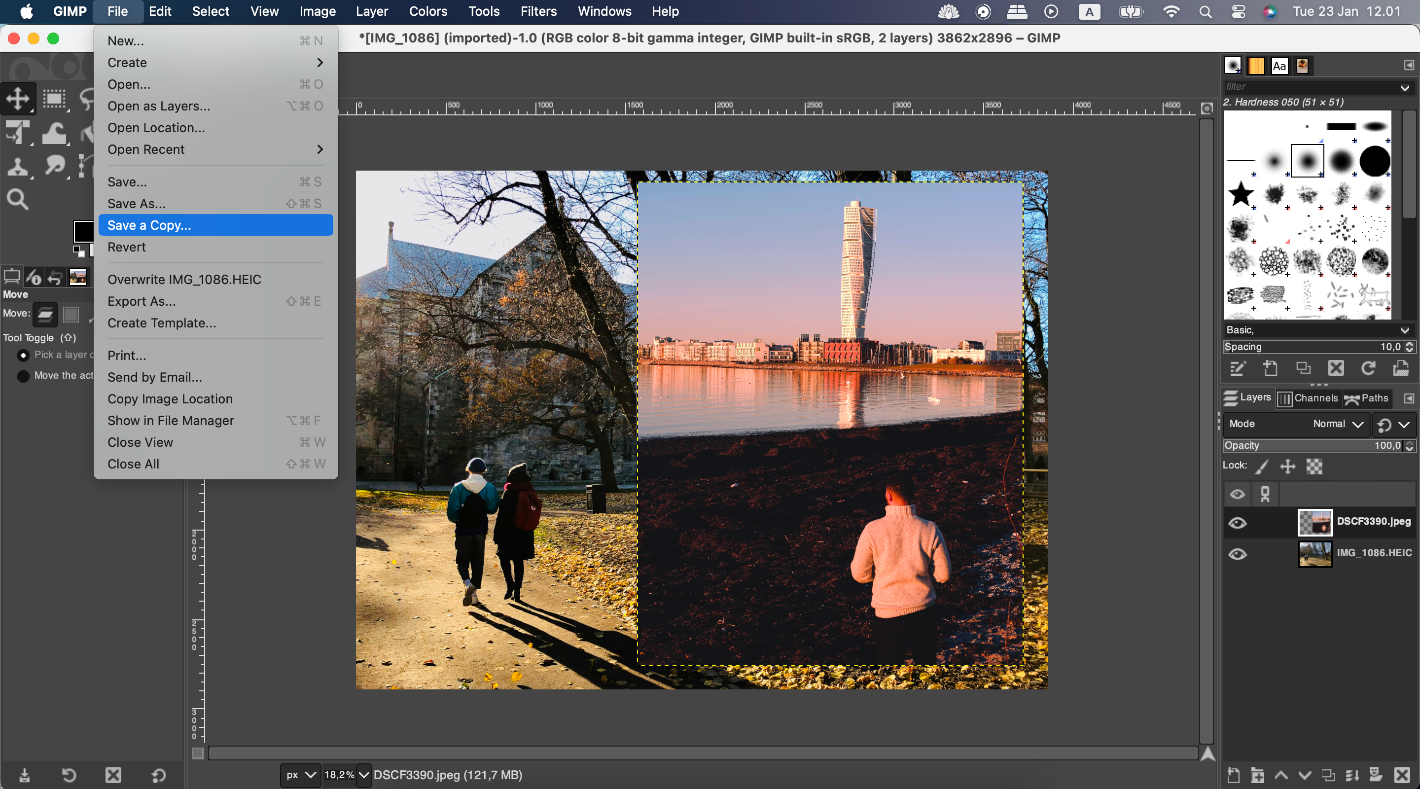
Task: Select the Paths tab
Action: 1369,398
